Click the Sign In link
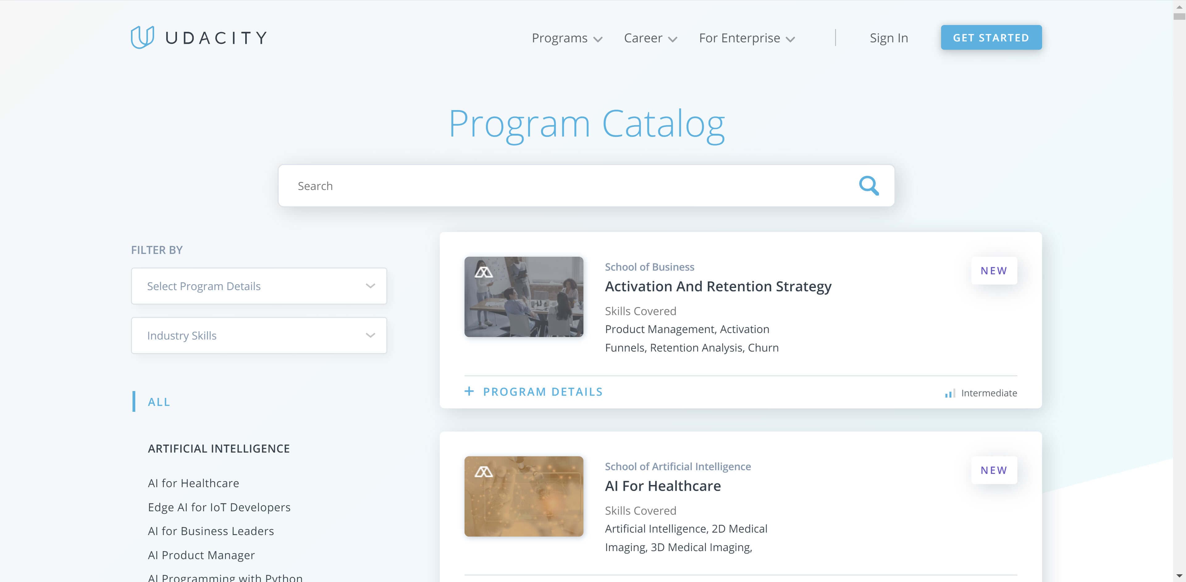The width and height of the screenshot is (1186, 582). click(x=889, y=37)
